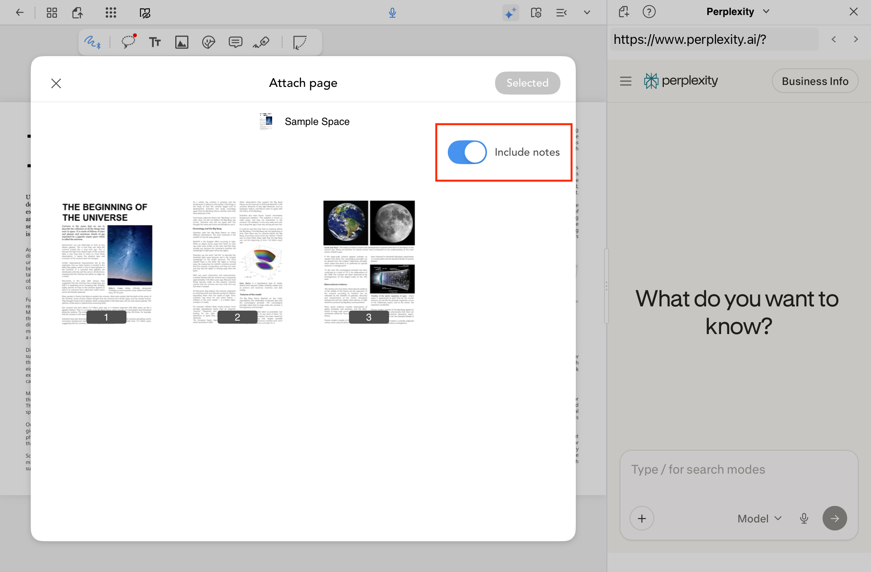Open the AI sparkle assistant

coord(510,13)
